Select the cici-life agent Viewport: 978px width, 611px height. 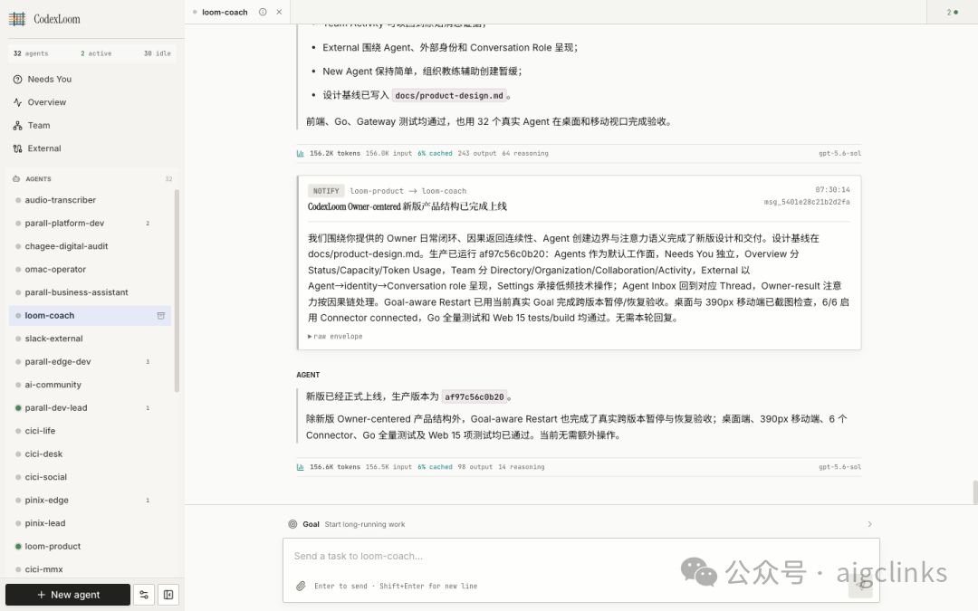pos(90,431)
